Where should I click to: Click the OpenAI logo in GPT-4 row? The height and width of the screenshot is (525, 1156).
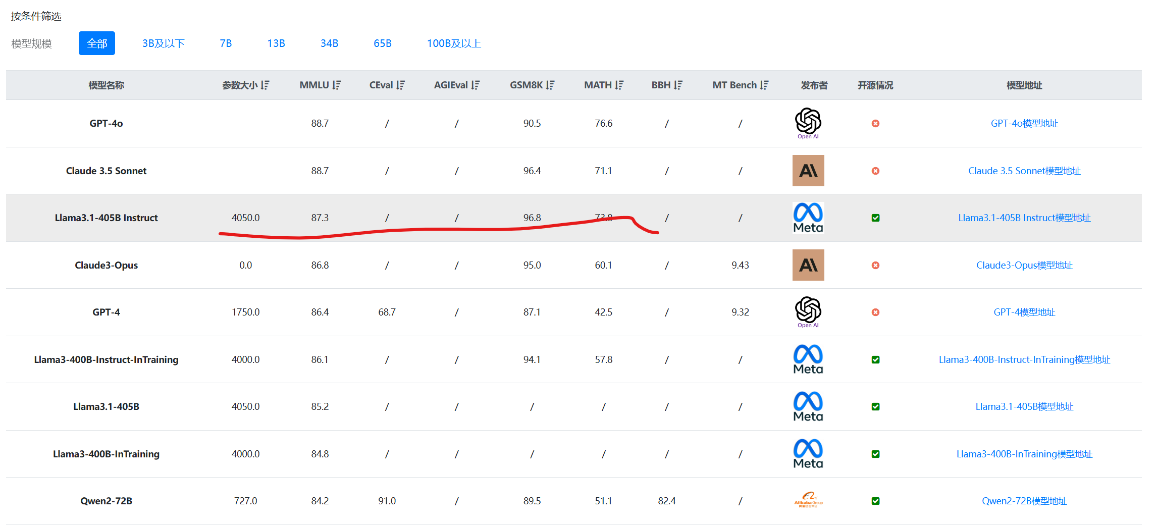[808, 312]
